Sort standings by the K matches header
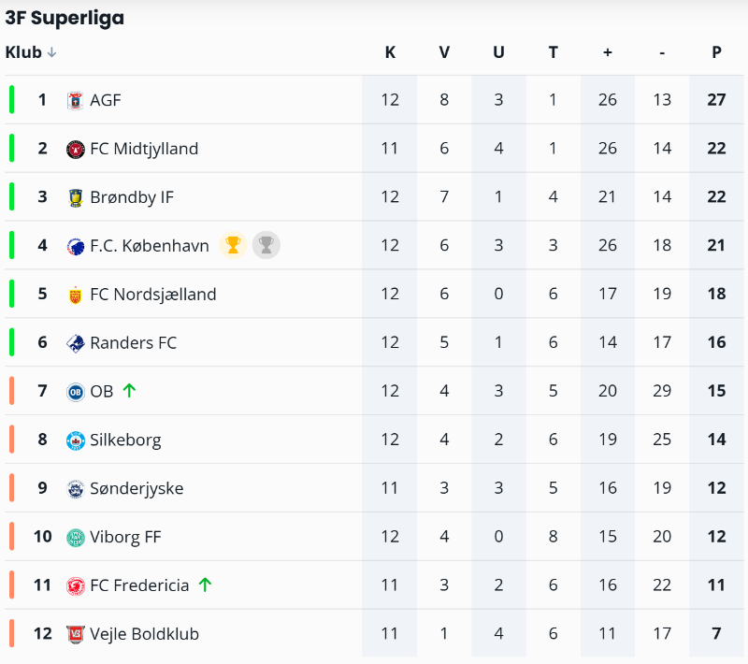This screenshot has width=748, height=664. (x=390, y=52)
